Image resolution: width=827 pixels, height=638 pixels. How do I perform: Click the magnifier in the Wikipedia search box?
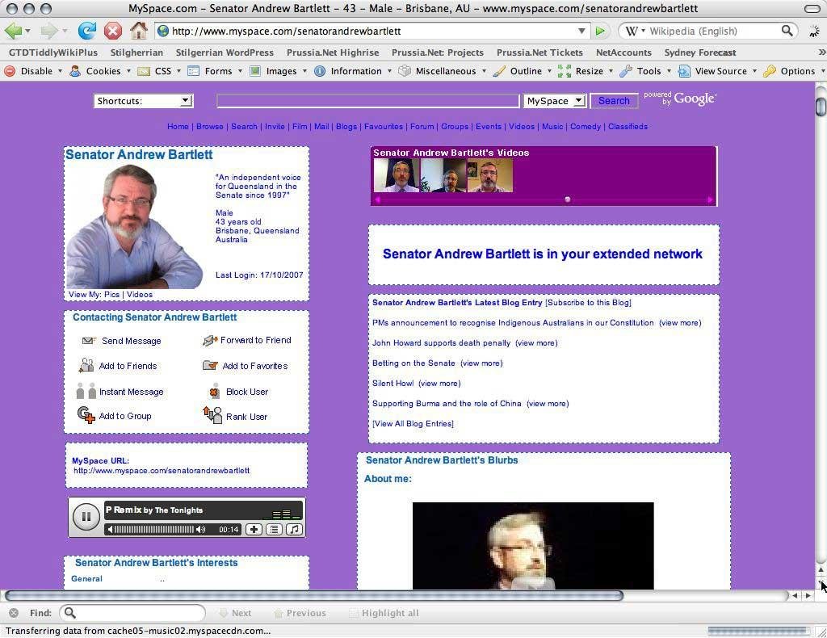tap(787, 31)
